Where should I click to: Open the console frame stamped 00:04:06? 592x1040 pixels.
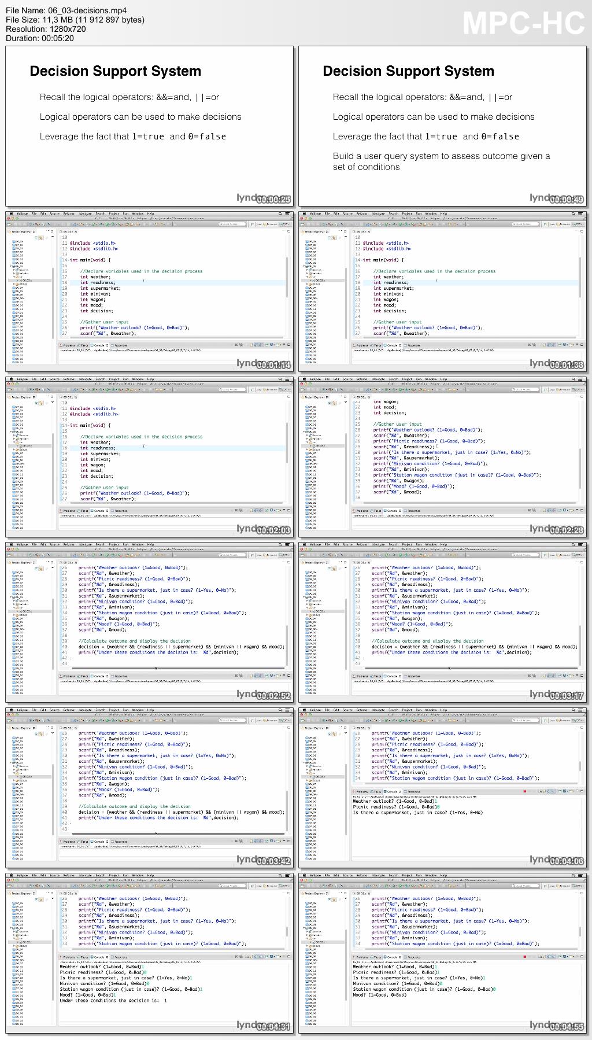pyautogui.click(x=442, y=788)
